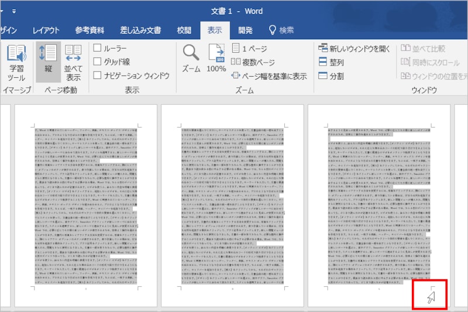Open the ズーム zoom dialog
Screen dimensions: 468x312
point(191,59)
